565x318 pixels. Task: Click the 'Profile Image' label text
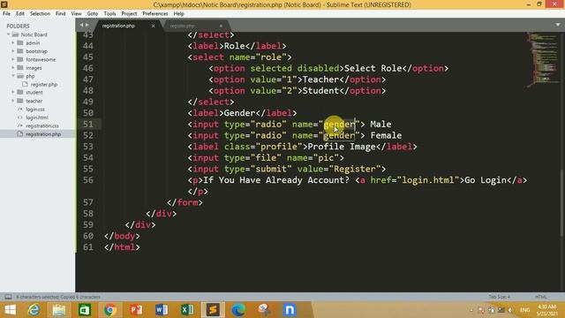[x=342, y=147]
